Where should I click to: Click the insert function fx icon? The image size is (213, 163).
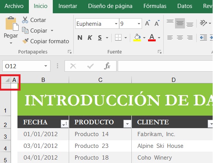pyautogui.click(x=107, y=66)
